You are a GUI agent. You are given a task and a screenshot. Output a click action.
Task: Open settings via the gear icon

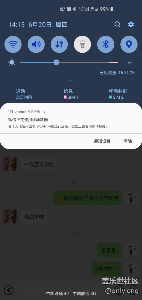(131, 24)
